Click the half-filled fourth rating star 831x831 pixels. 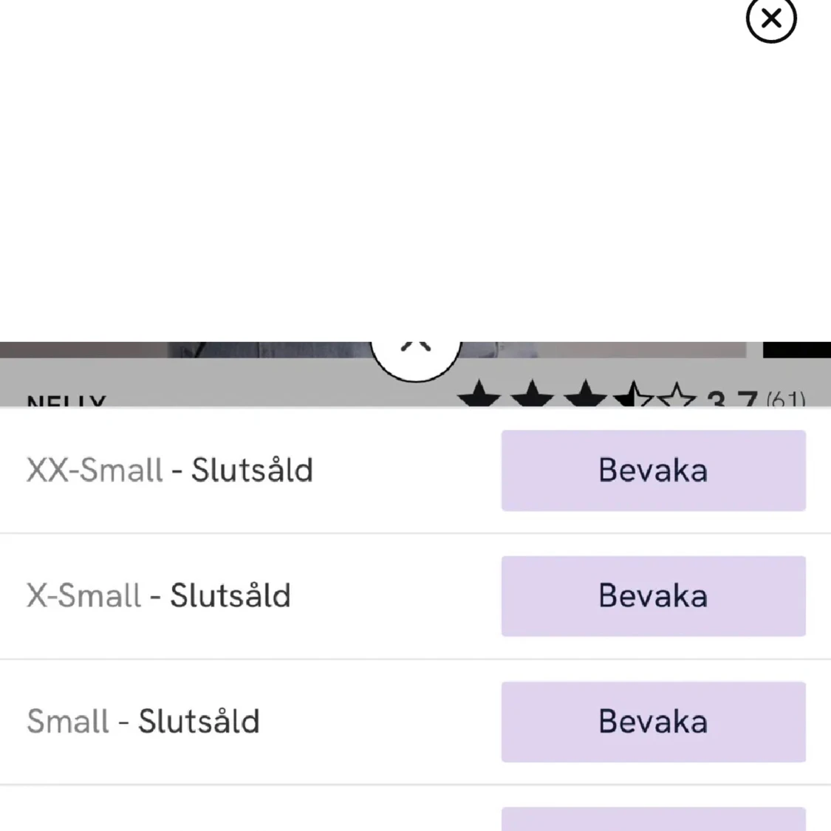633,395
